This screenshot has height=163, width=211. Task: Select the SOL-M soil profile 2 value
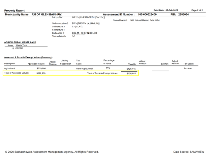pos(84,33)
